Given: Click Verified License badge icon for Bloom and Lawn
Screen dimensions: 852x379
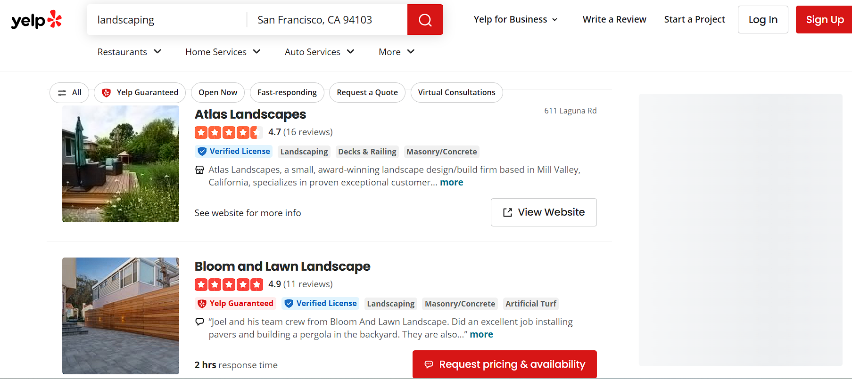Looking at the screenshot, I should point(289,304).
